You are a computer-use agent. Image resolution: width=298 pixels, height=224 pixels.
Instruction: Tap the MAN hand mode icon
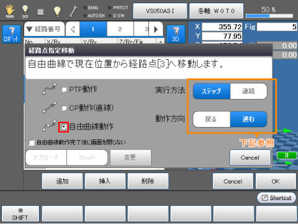click(10, 11)
